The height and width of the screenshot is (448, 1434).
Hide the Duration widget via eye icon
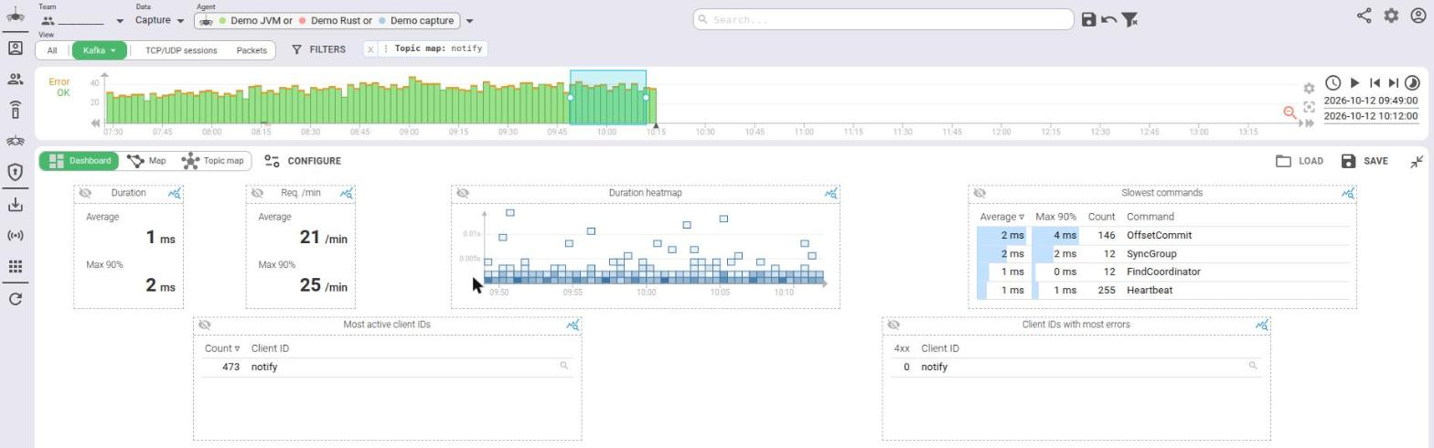coord(85,193)
